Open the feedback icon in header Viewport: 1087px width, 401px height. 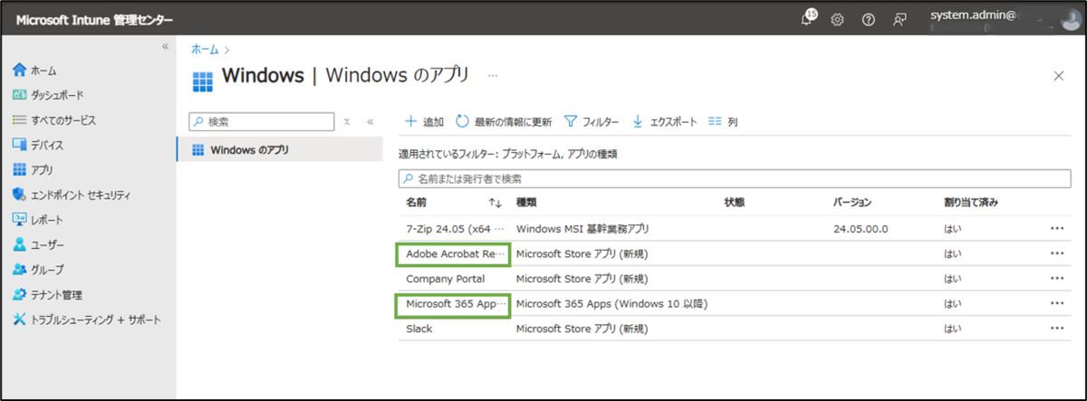899,20
